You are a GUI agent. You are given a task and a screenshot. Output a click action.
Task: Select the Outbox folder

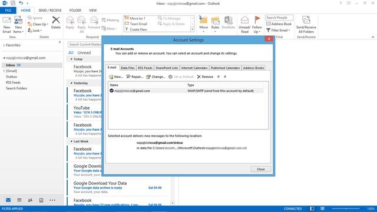12,77
